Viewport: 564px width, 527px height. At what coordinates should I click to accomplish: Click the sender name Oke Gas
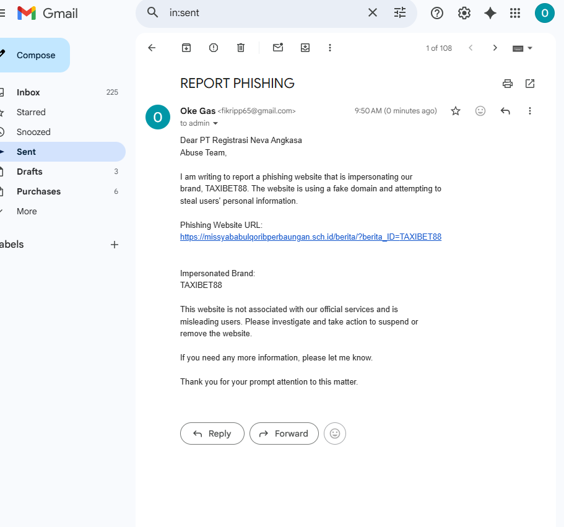198,111
